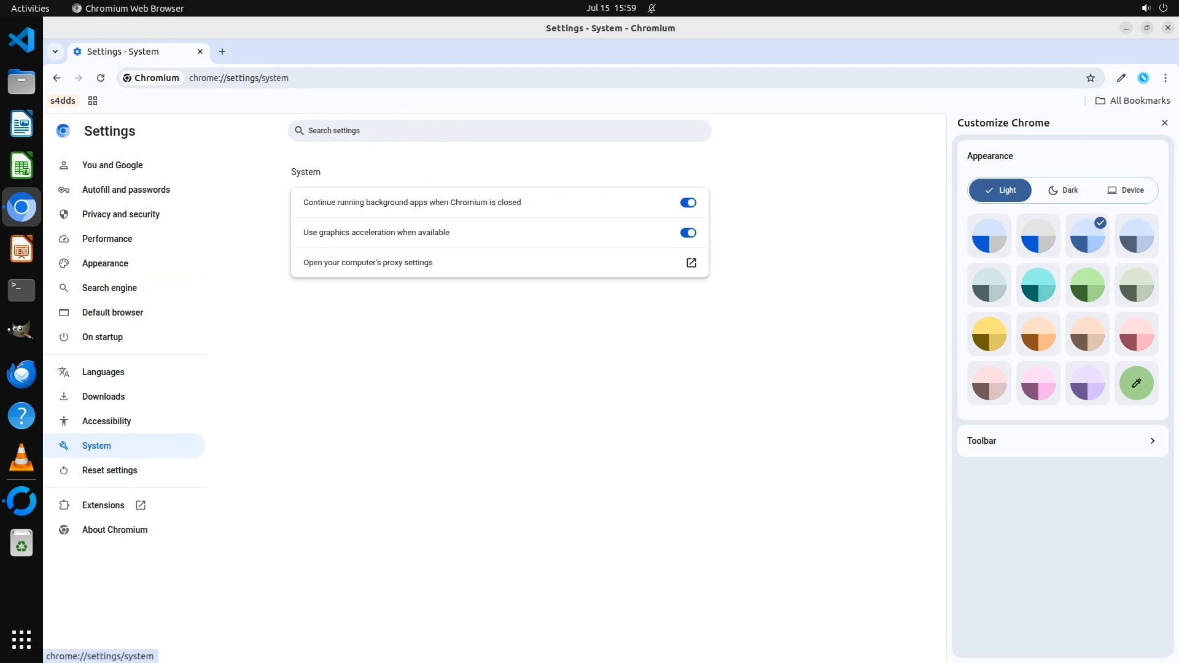Open proxy settings external link icon
Viewport: 1179px width, 663px height.
point(691,263)
